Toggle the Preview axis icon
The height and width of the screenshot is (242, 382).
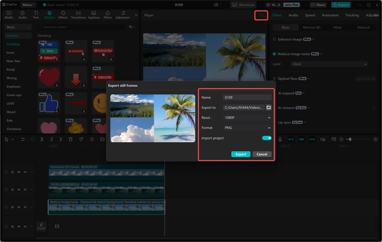click(323, 139)
